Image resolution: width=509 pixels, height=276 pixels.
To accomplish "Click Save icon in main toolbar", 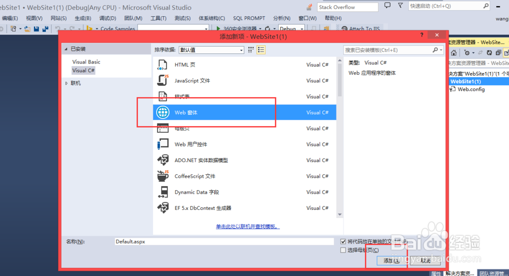I will click(x=36, y=29).
